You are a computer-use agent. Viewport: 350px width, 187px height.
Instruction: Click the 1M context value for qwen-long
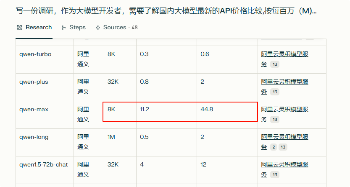pyautogui.click(x=111, y=137)
